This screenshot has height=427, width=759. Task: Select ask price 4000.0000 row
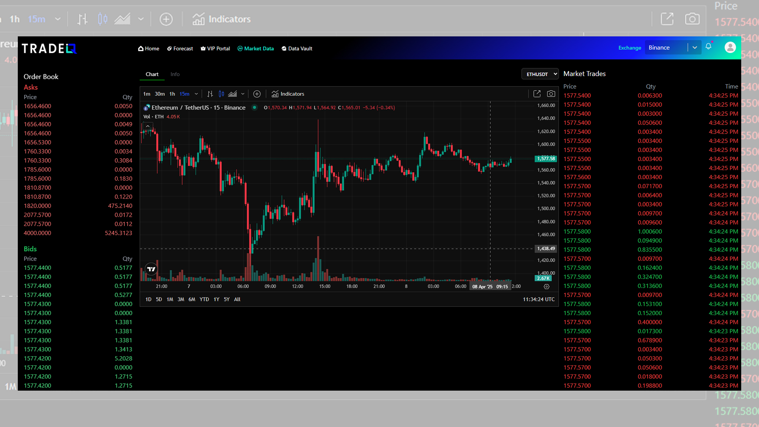[x=78, y=233]
